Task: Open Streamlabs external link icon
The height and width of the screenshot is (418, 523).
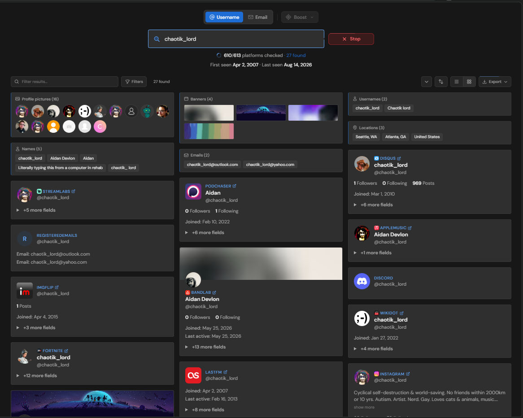Action: 74,192
